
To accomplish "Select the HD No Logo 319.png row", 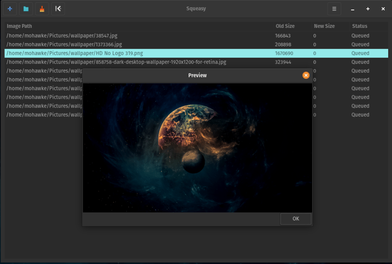I will point(75,53).
